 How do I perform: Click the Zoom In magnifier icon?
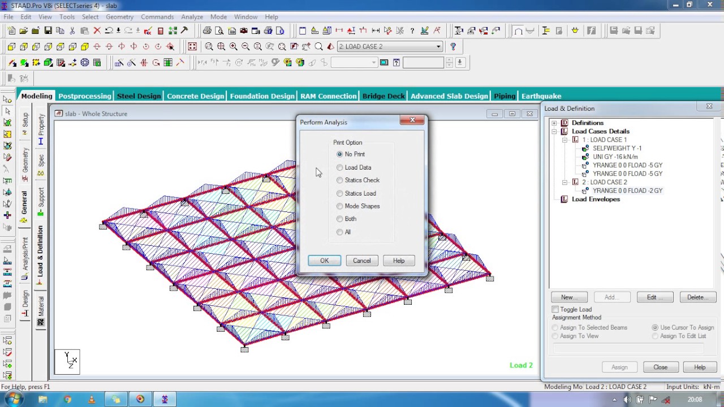[x=234, y=46]
